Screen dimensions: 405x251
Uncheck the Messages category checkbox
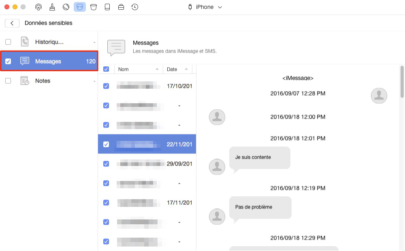click(8, 61)
